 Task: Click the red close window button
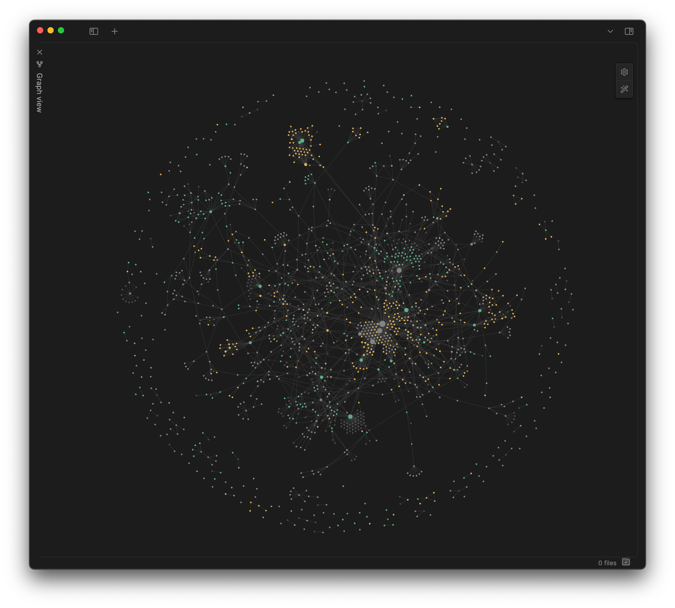coord(40,30)
